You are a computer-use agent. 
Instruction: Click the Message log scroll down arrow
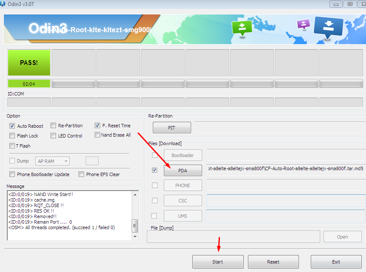point(135,237)
